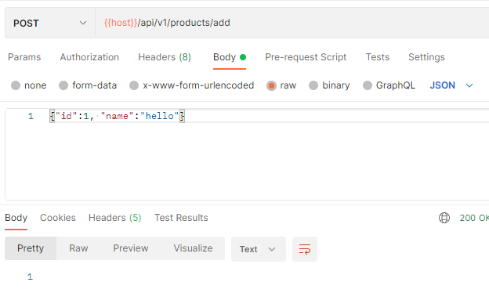Image resolution: width=489 pixels, height=293 pixels.
Task: Open the request Headers (8) tab
Action: point(165,57)
